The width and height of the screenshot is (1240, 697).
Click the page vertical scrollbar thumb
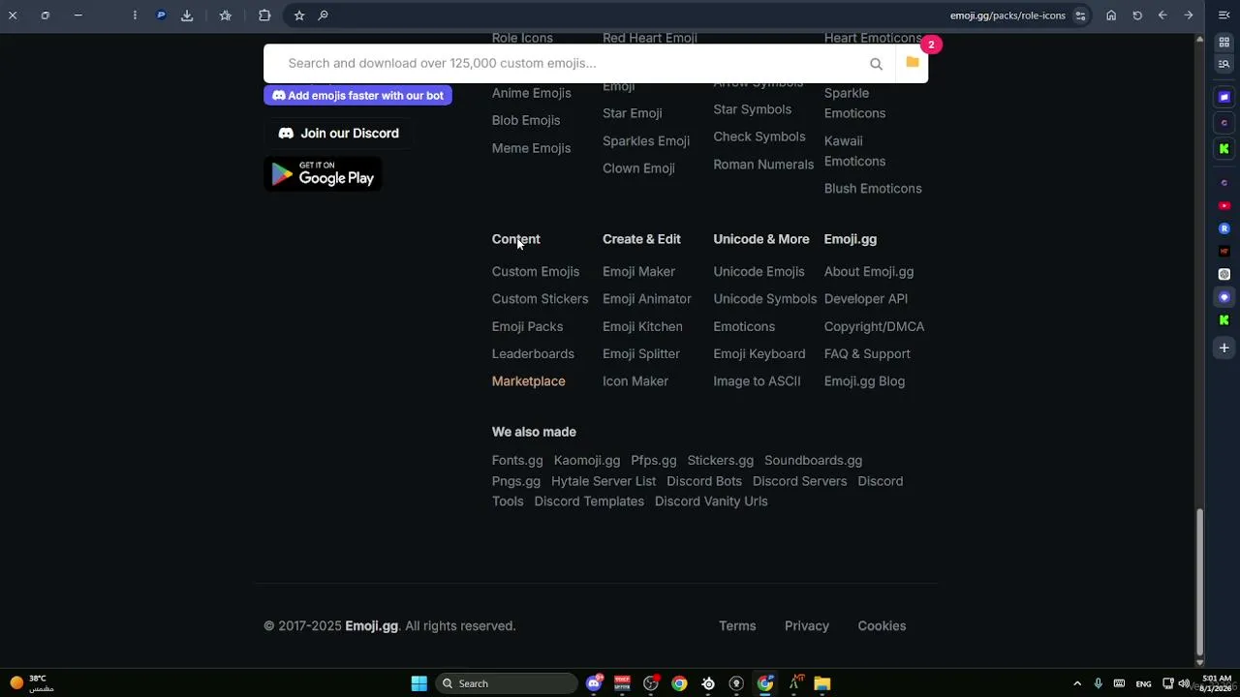1199,581
